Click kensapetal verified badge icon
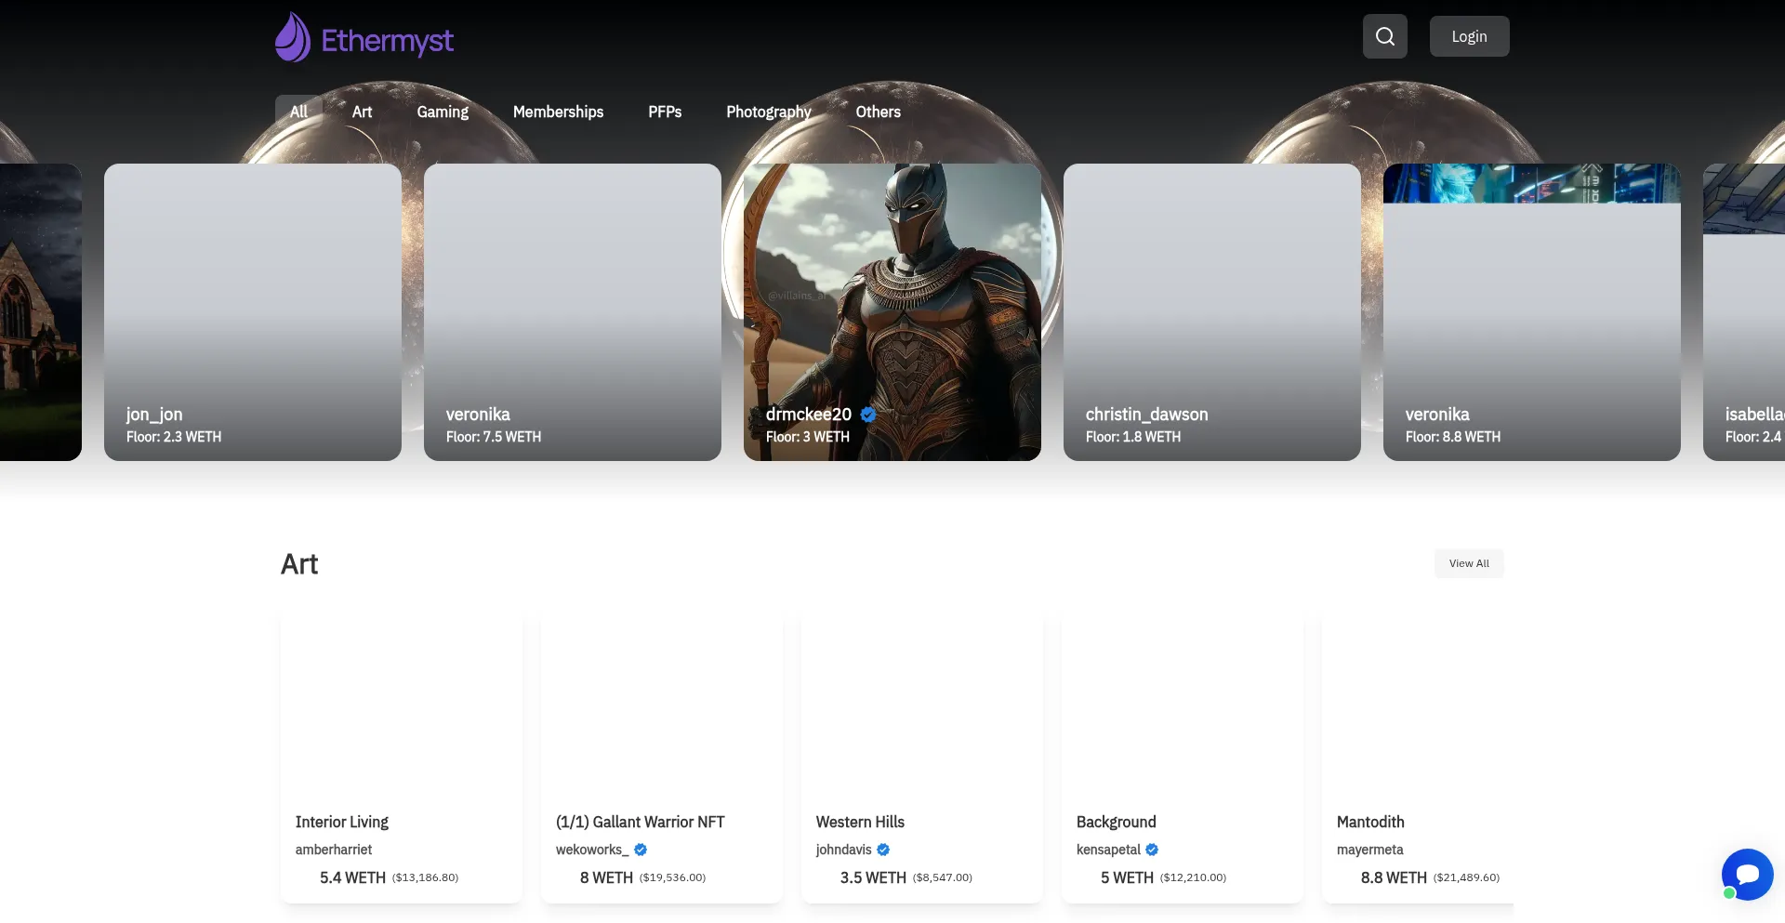 (x=1152, y=850)
